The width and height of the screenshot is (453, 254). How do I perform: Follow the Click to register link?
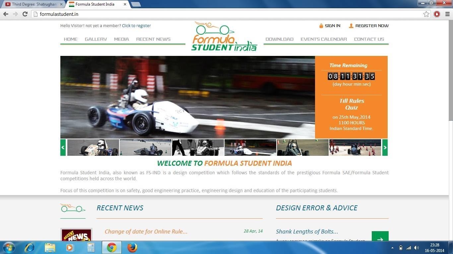tap(136, 26)
